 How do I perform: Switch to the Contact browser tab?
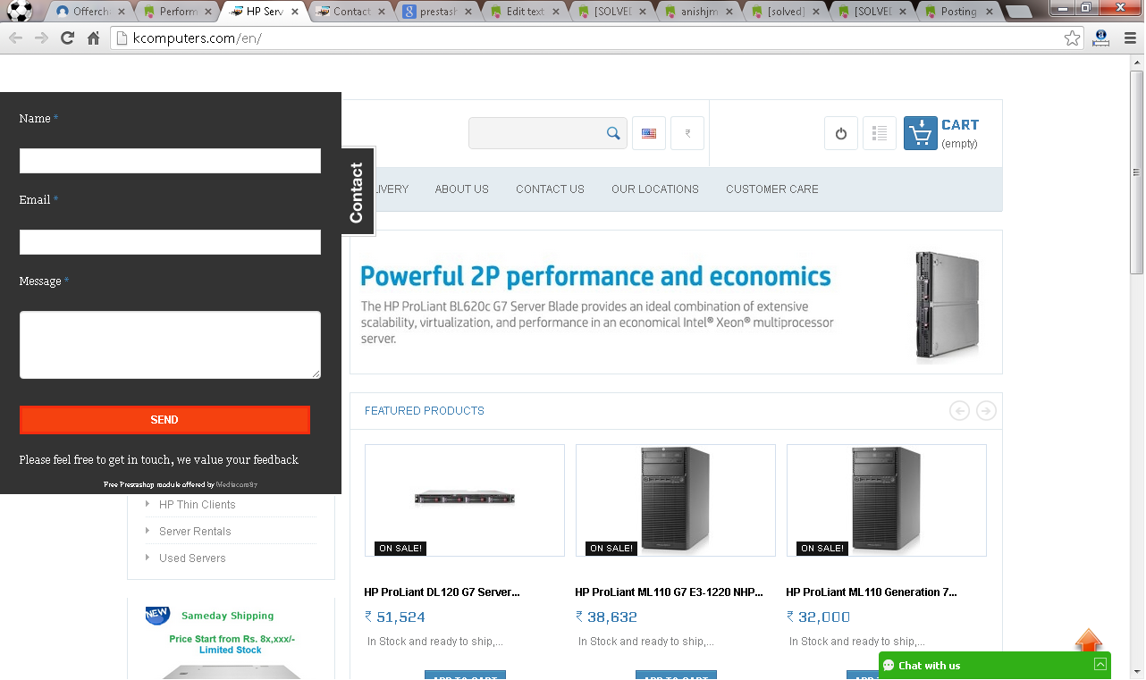pyautogui.click(x=351, y=12)
